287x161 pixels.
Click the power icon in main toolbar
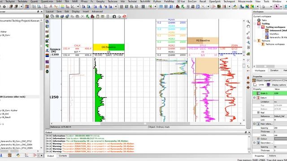(4, 7)
